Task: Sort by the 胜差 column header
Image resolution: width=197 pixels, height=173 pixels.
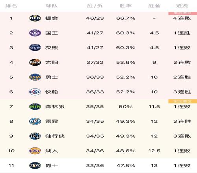Action: [154, 6]
